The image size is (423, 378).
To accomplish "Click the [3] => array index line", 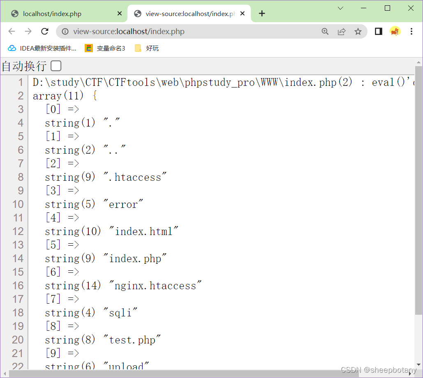I will (x=62, y=191).
